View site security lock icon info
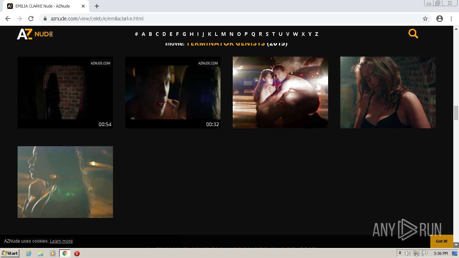The height and width of the screenshot is (258, 459). tap(45, 19)
